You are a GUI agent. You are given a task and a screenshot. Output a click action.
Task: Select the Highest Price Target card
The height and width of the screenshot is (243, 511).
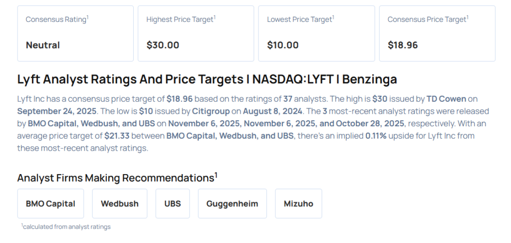click(196, 33)
